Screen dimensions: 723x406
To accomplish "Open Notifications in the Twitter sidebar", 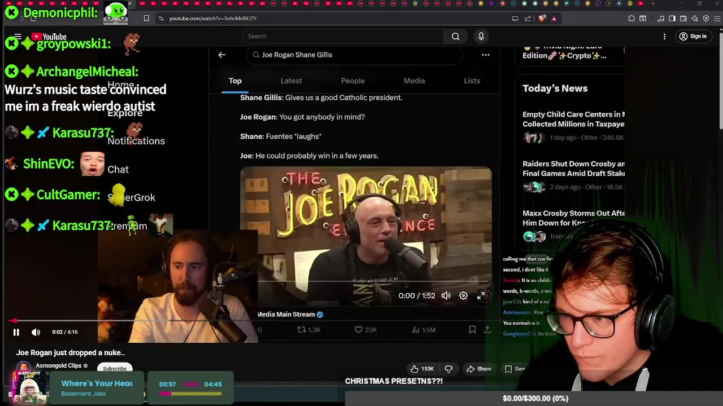I will point(136,141).
